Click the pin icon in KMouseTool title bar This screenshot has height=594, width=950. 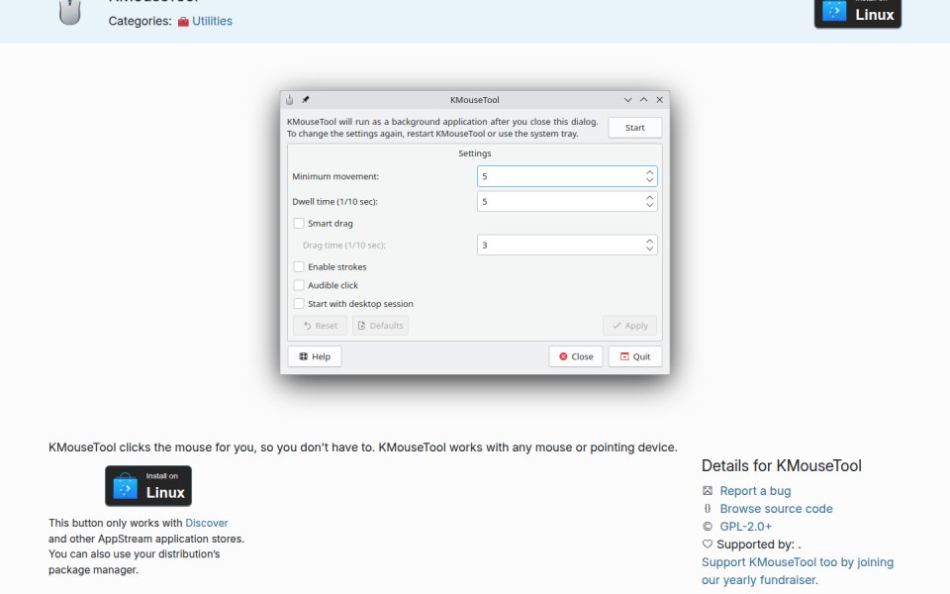(306, 99)
